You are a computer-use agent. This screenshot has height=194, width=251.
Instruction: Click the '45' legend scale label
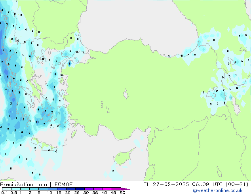114,192
